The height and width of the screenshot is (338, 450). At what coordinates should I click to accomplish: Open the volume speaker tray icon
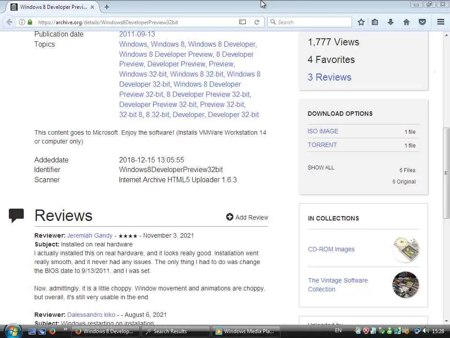point(426,331)
